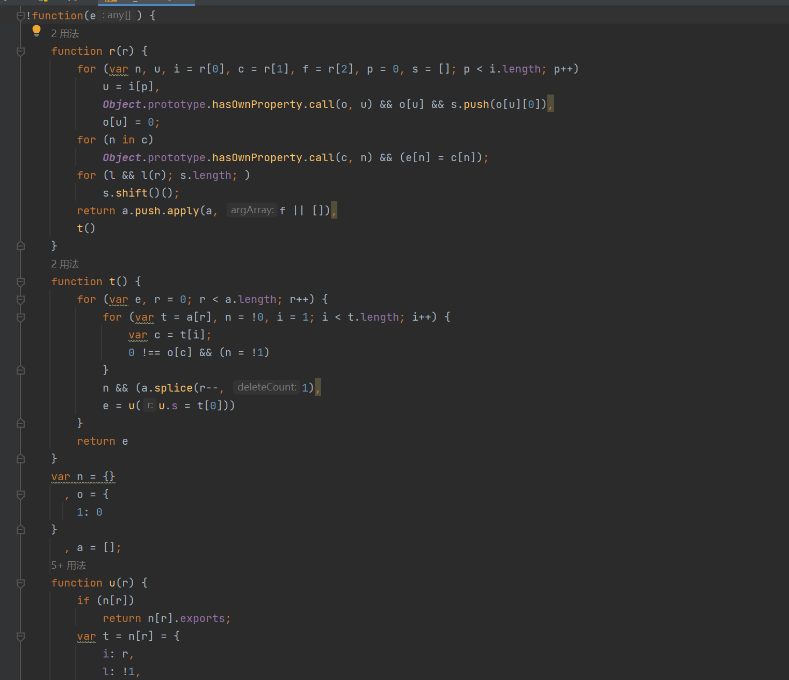
Task: Click the 'l: !1,' property line
Action: [121, 671]
